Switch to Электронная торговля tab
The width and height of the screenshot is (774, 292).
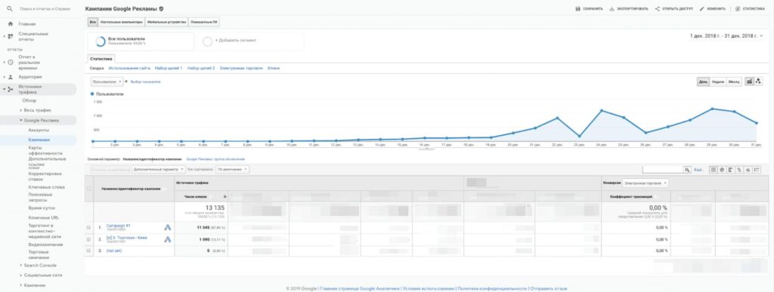coord(241,68)
